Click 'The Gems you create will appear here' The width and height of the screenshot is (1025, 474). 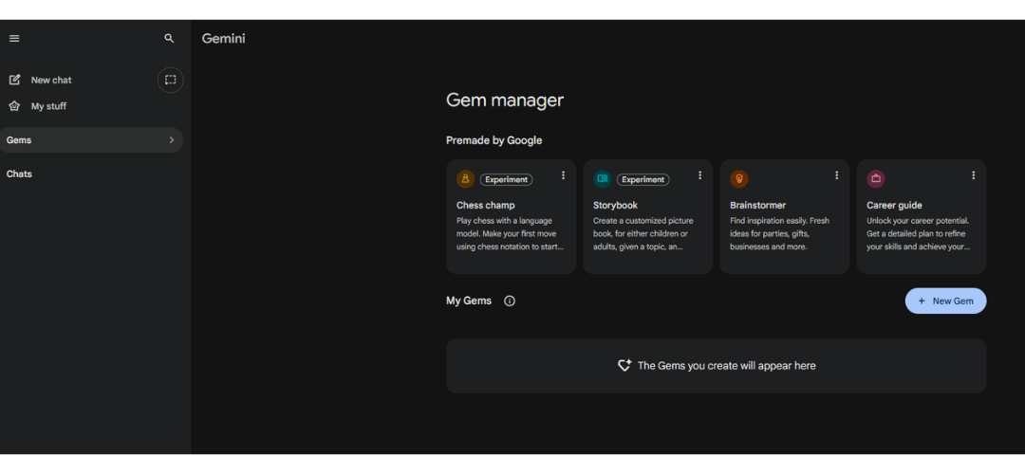tap(726, 366)
